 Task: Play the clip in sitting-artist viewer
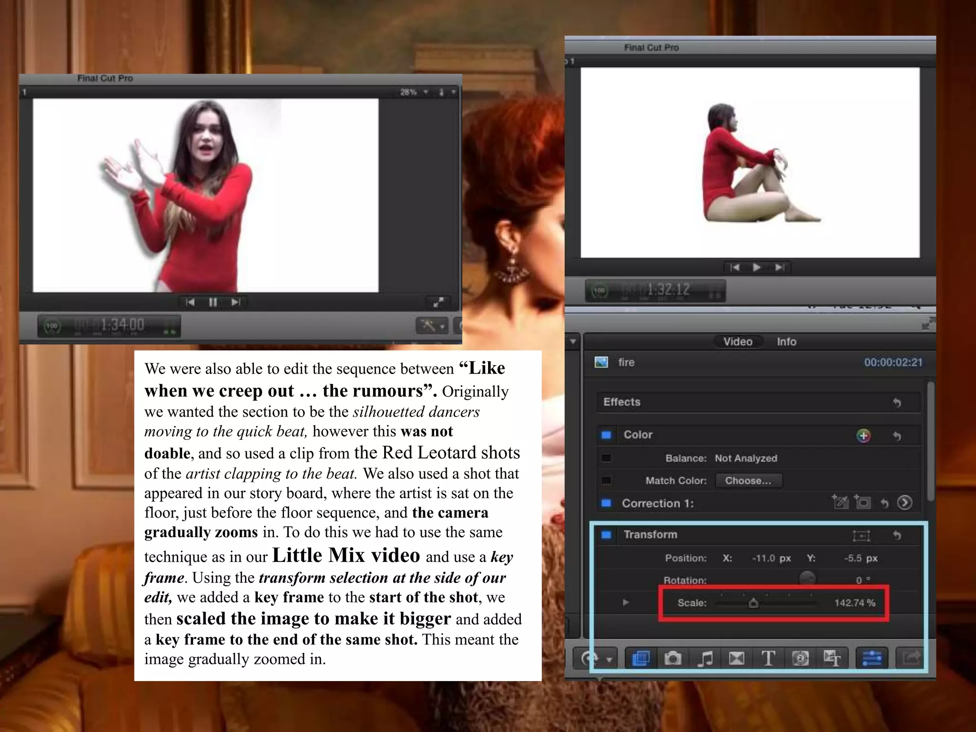point(756,267)
